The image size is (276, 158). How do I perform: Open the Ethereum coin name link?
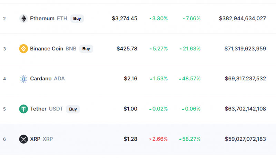click(42, 19)
